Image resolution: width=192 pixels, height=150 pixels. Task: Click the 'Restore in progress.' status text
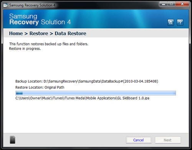pos(25,49)
